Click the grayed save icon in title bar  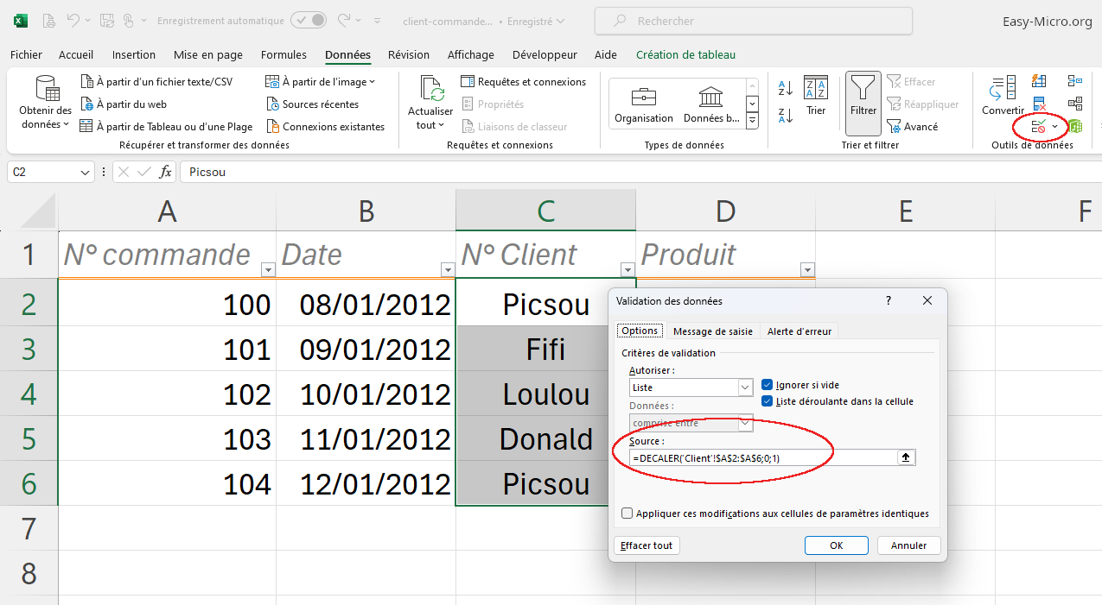tap(107, 21)
